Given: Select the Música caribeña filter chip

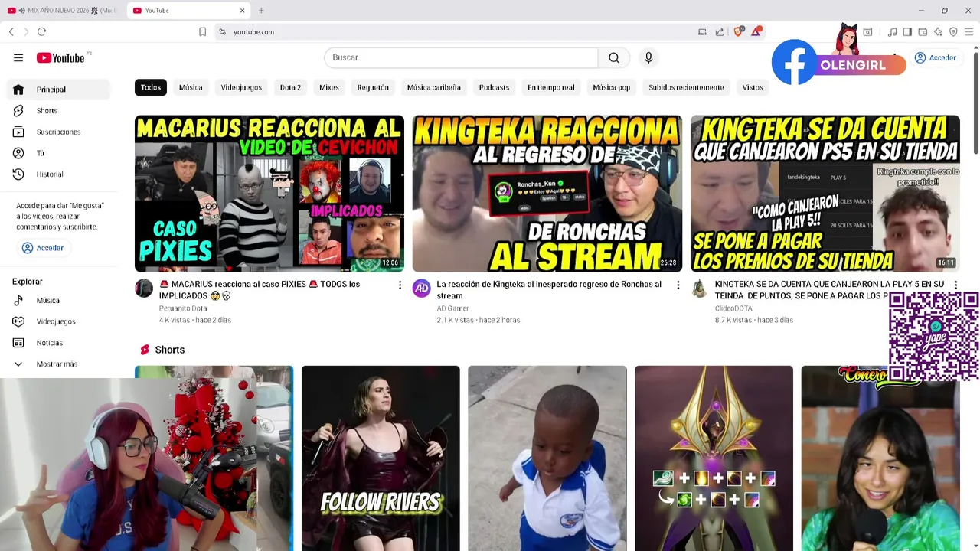Looking at the screenshot, I should point(434,87).
